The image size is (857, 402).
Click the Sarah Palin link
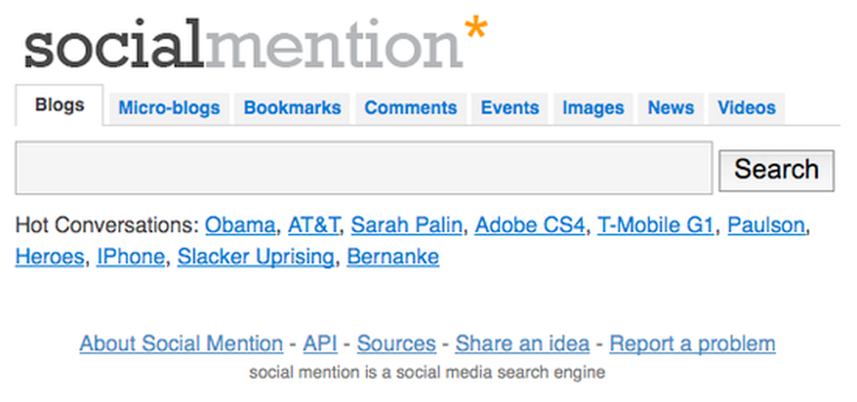click(406, 225)
